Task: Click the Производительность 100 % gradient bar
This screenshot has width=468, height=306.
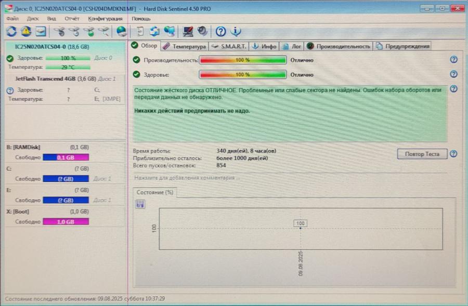Action: coord(243,60)
